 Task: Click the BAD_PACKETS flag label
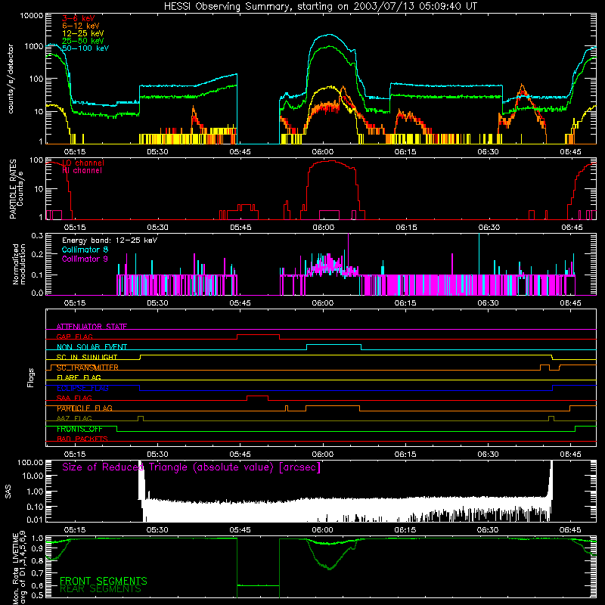(82, 439)
